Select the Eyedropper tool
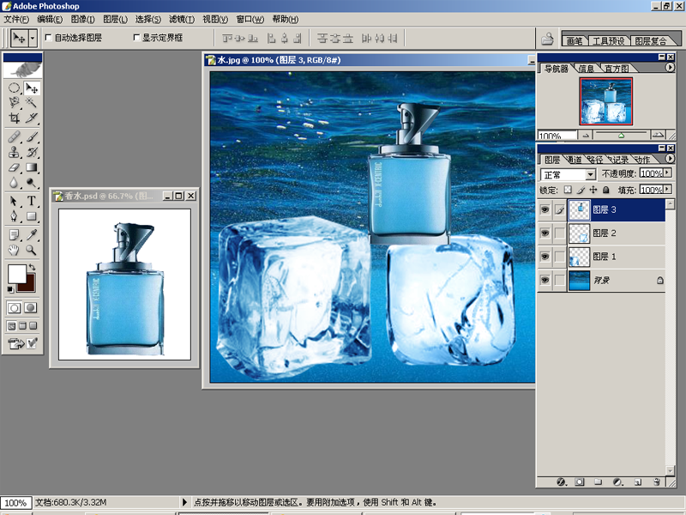The width and height of the screenshot is (686, 515). click(x=32, y=235)
